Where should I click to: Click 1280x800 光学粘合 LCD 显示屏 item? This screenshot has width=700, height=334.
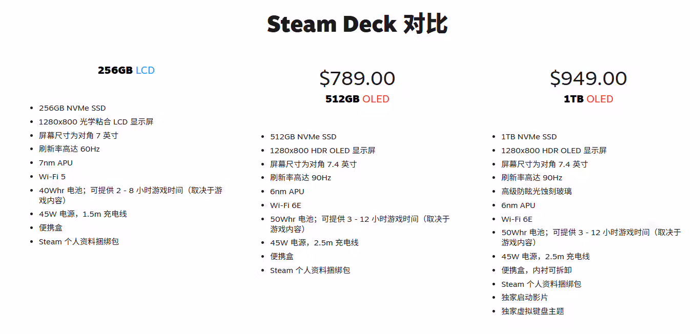point(96,122)
